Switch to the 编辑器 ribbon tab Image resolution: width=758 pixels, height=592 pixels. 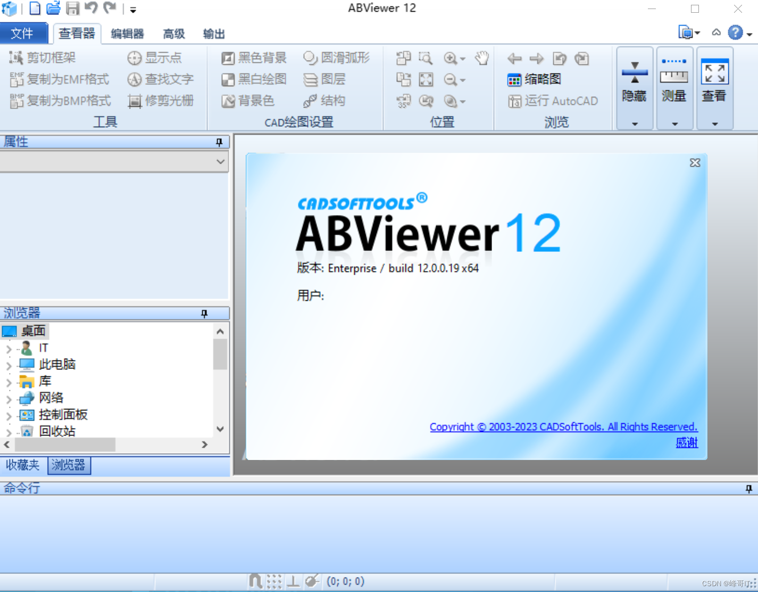[127, 33]
